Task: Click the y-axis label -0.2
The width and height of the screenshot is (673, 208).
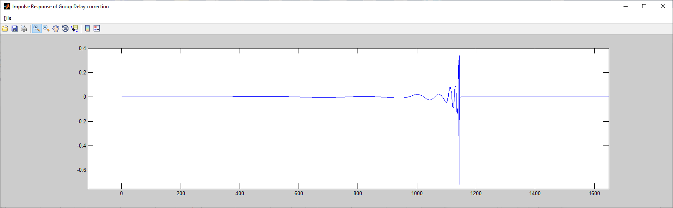Action: tap(82, 121)
